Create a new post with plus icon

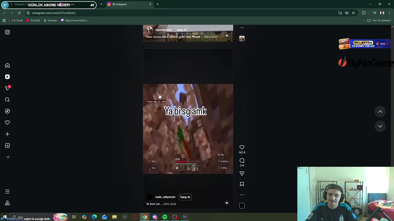(7, 134)
